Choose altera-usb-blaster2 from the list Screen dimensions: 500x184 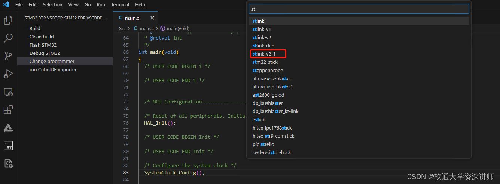click(359, 87)
